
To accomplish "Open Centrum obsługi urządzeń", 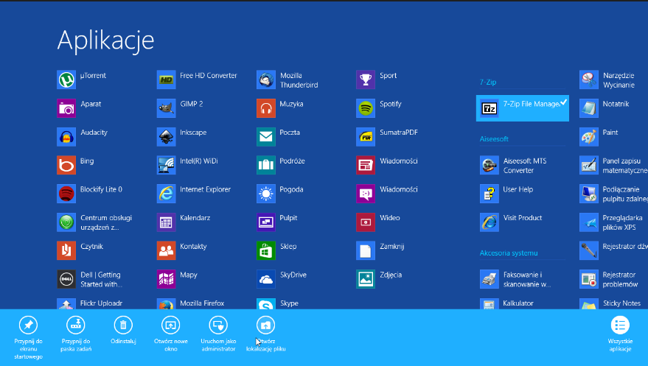I will (66, 222).
